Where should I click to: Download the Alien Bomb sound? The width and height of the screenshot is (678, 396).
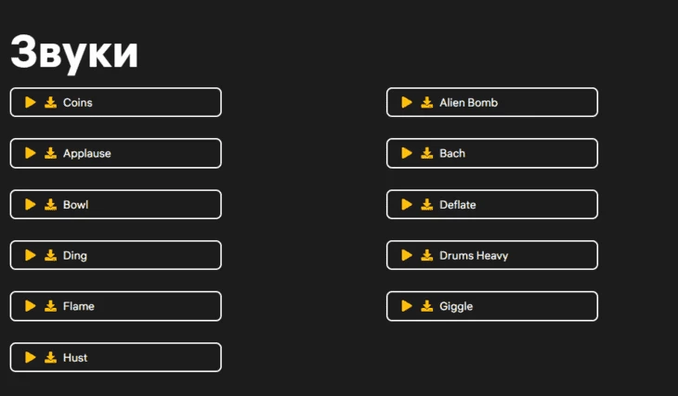[426, 102]
